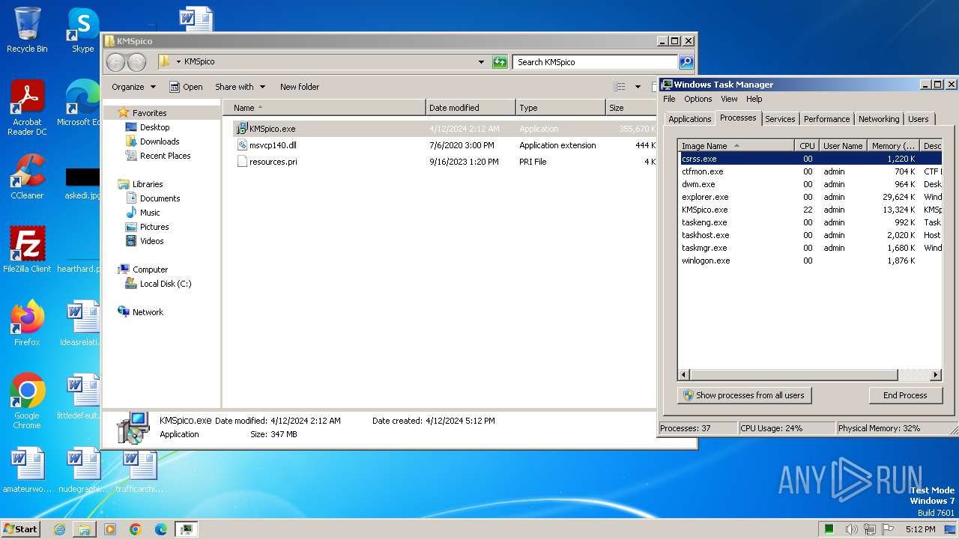
Task: Select taskmgr.exe process row
Action: [810, 248]
